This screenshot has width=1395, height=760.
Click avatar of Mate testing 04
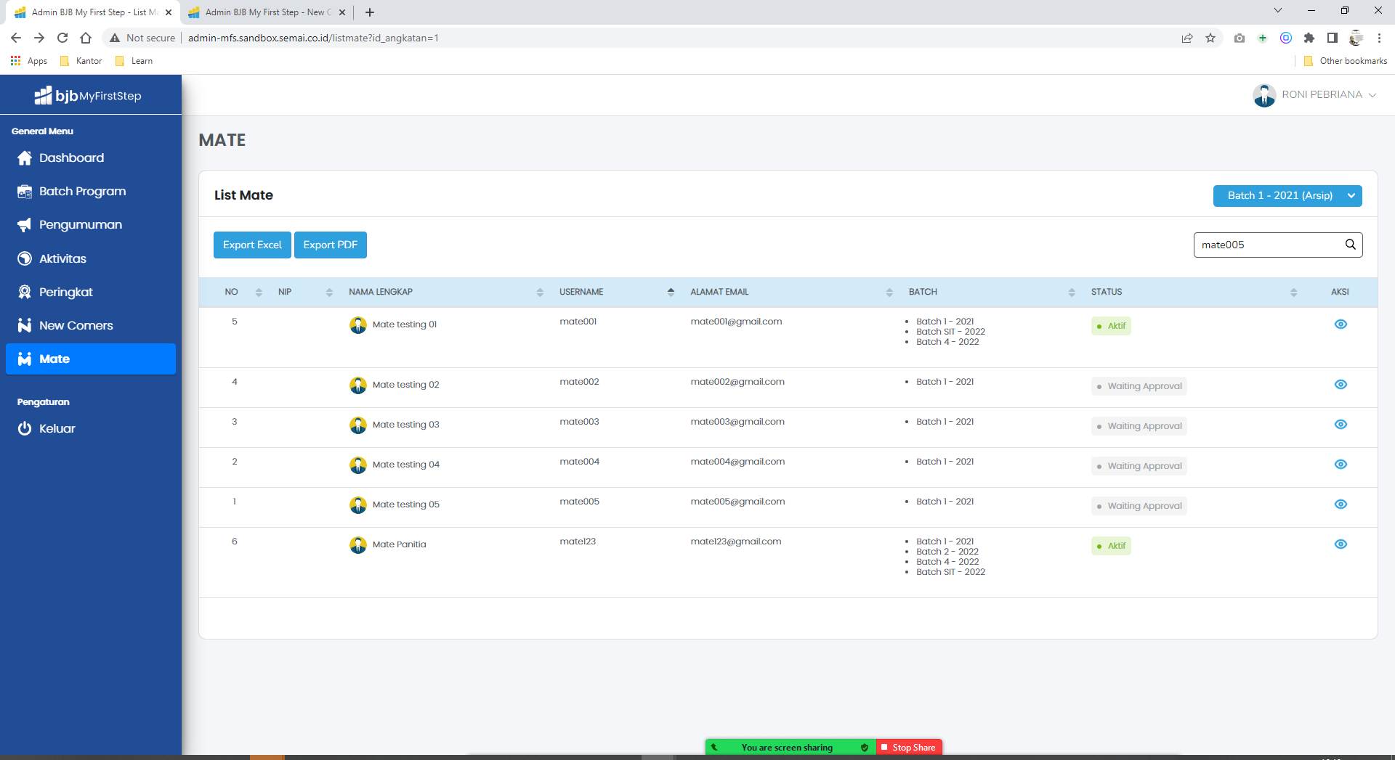point(358,465)
